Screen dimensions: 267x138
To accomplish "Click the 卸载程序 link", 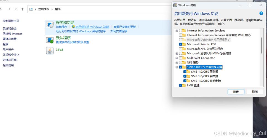I will coord(62,27).
